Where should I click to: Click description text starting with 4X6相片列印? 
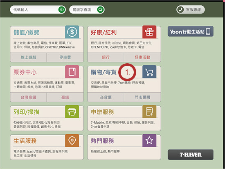point(37,125)
